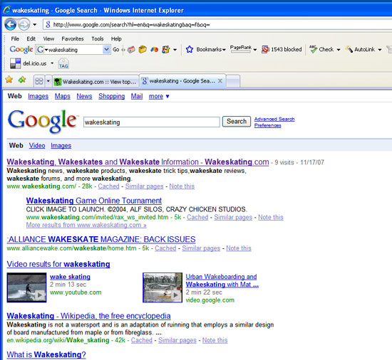Click the Add to Favorites star-plus icon

22,80
